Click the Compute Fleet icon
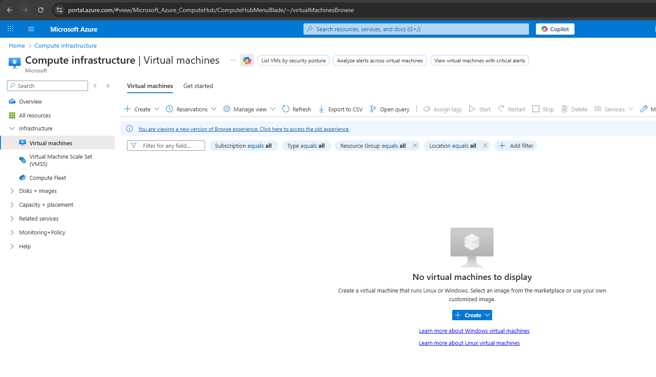Viewport: 656px width, 377px height. [23, 178]
